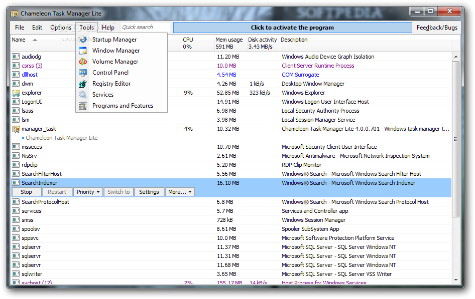The width and height of the screenshot is (475, 299).
Task: Click the NisSrv process icon
Action: pos(16,156)
